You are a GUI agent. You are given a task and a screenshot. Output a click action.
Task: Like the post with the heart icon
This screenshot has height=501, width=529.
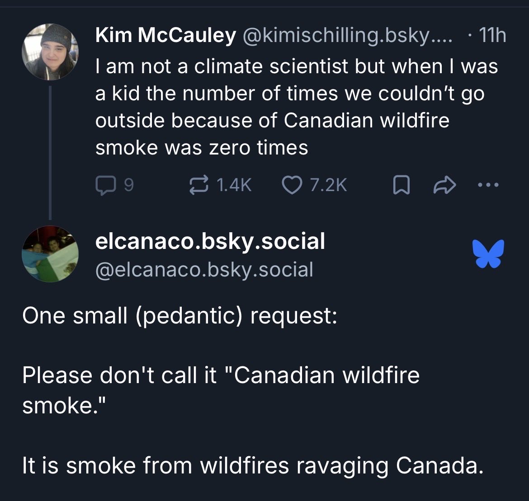(292, 185)
